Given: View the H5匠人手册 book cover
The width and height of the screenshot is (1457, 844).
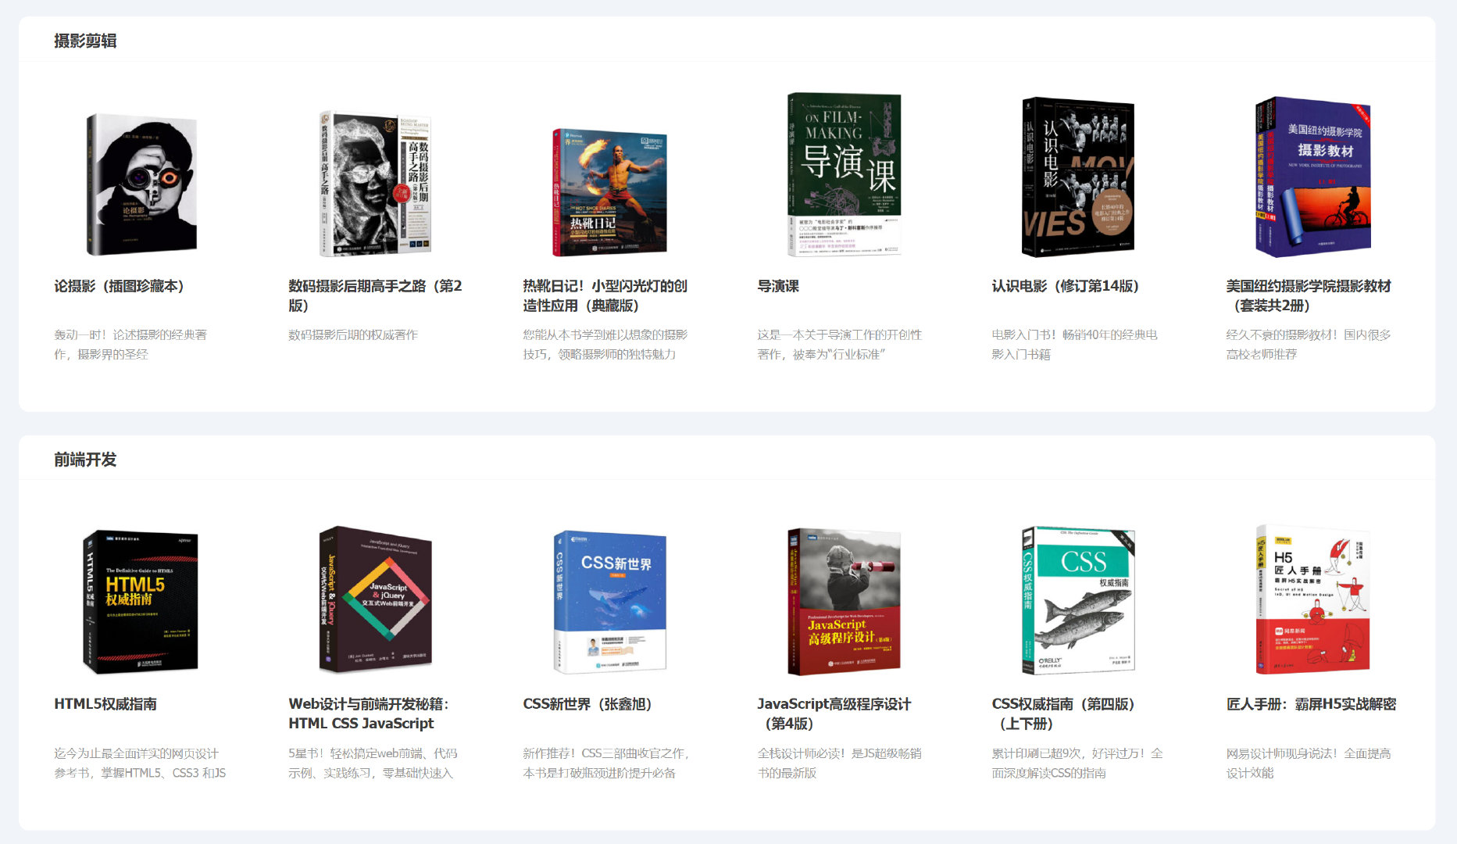Looking at the screenshot, I should coord(1312,599).
